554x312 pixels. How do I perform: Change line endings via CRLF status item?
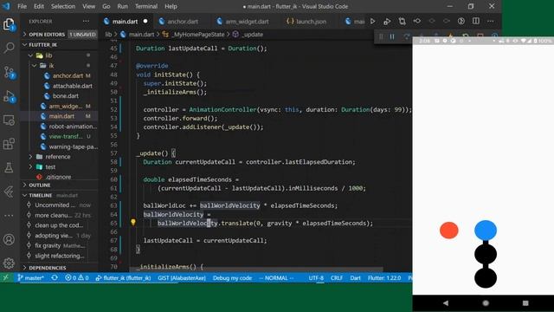(x=337, y=278)
